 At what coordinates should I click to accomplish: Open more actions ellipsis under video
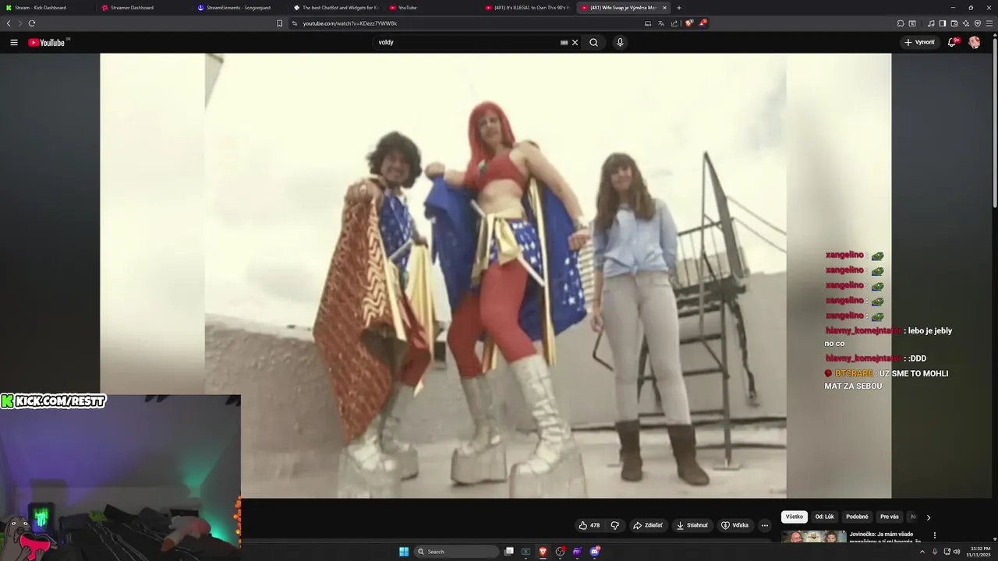pyautogui.click(x=764, y=525)
